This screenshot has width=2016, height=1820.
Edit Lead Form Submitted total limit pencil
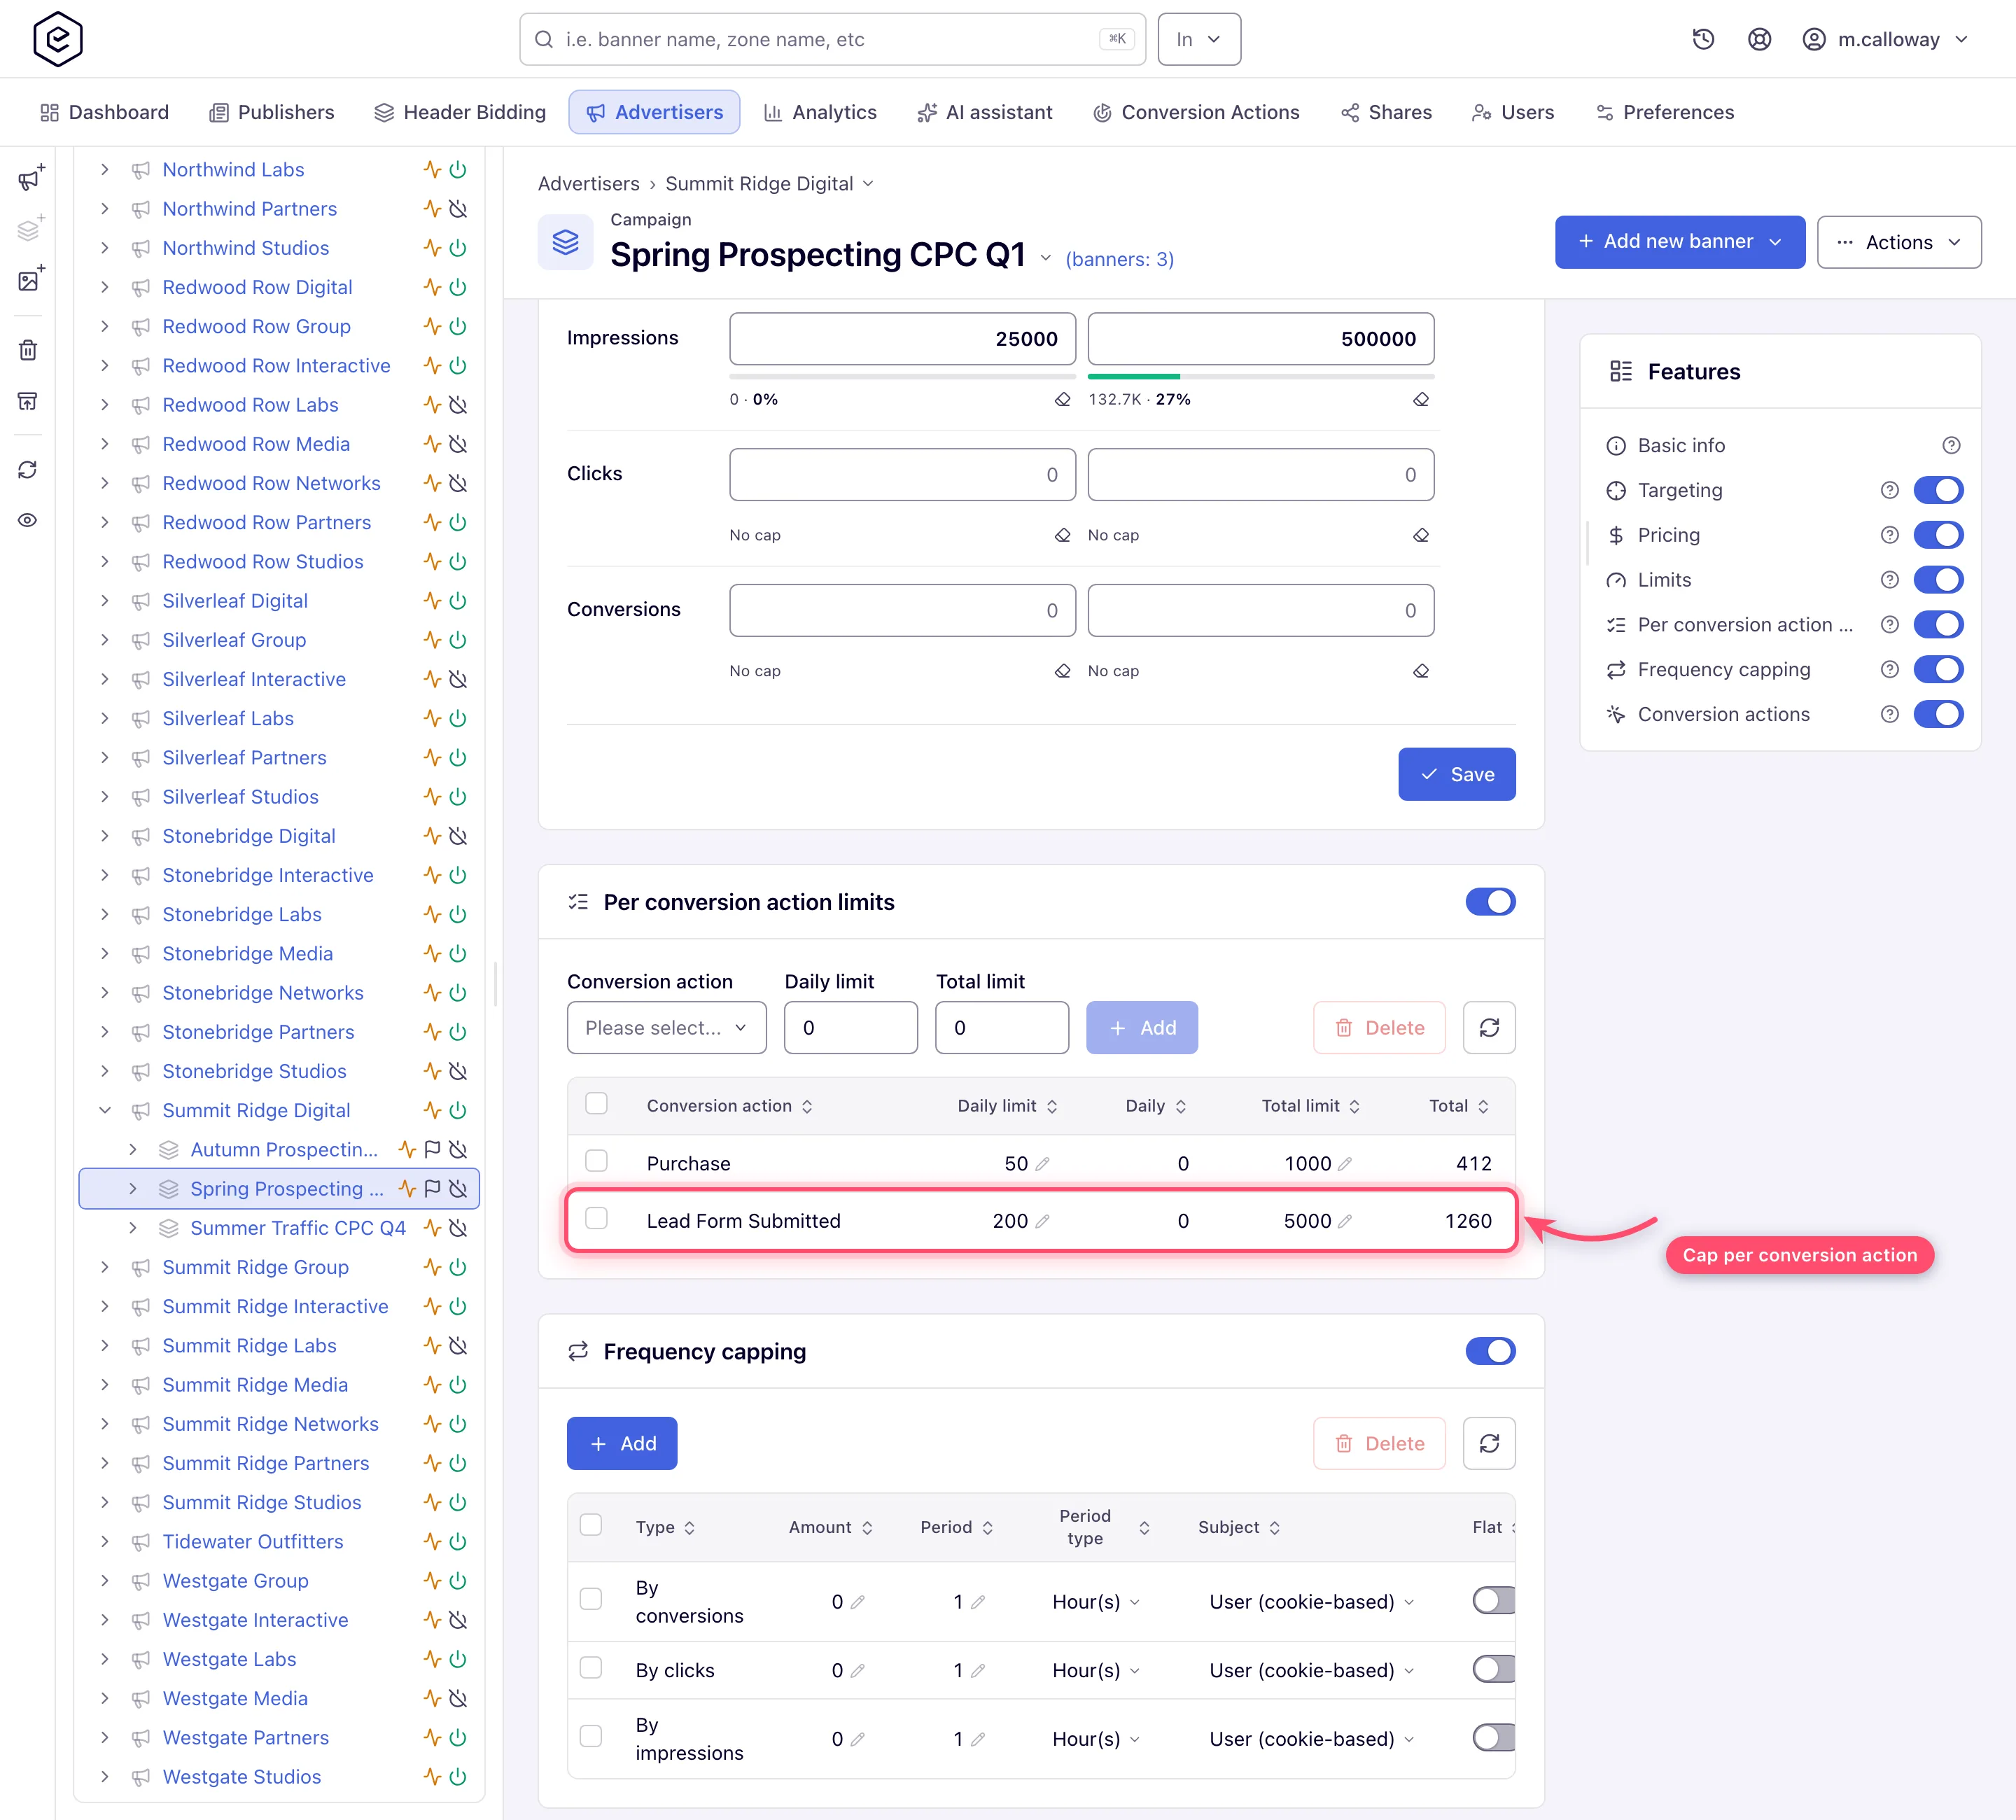pyautogui.click(x=1345, y=1221)
